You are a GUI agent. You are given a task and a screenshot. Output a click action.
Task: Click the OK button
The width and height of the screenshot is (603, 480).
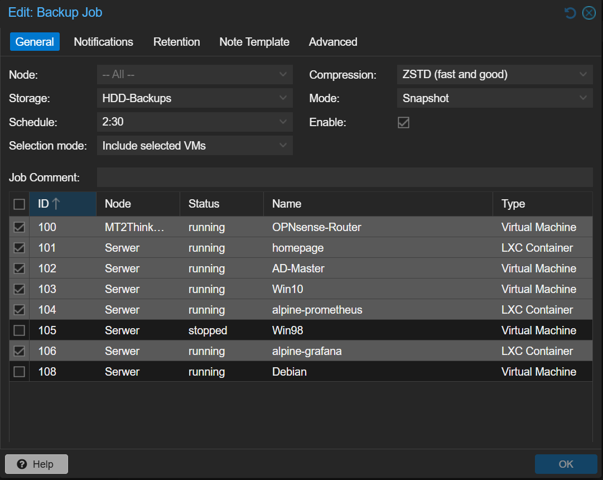click(x=566, y=464)
